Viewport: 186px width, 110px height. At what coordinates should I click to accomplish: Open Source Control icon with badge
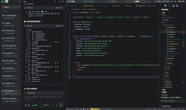(173, 6)
